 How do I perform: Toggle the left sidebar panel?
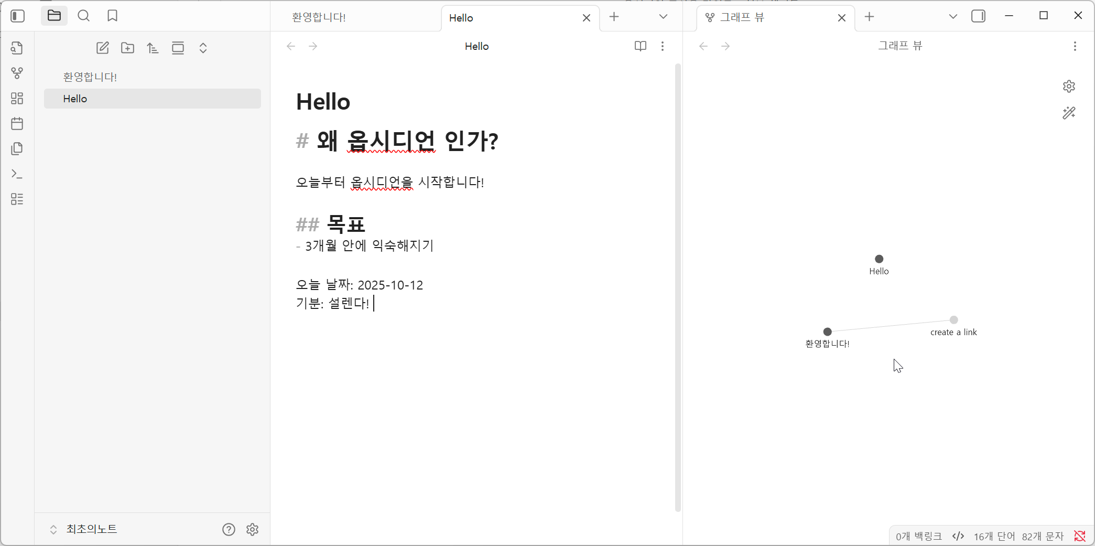coord(17,16)
